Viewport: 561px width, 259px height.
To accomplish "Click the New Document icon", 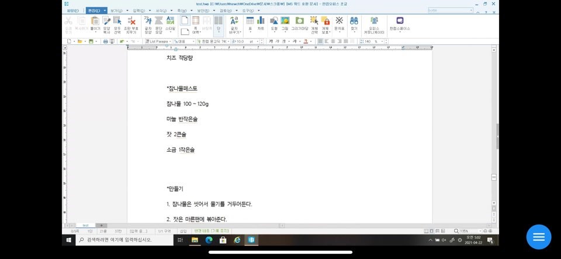I will (70, 41).
